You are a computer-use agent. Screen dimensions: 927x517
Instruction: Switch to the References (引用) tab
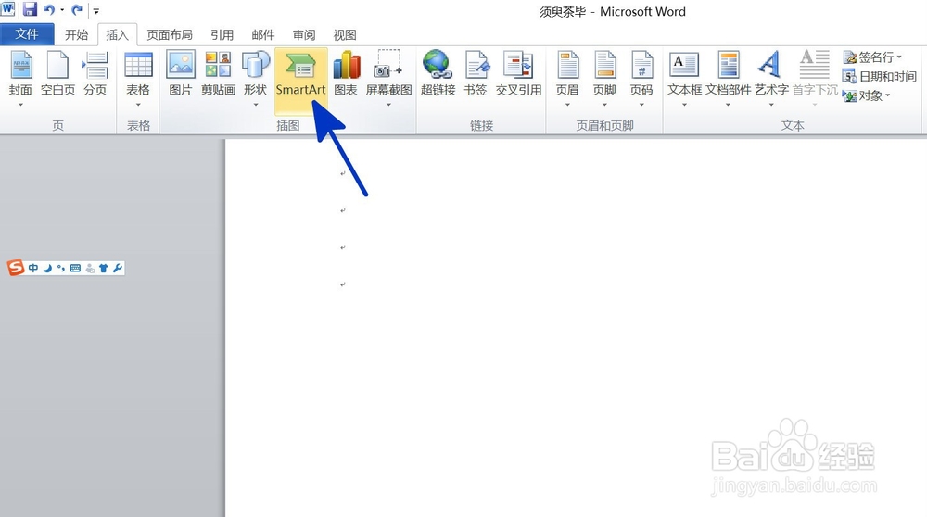click(x=222, y=35)
